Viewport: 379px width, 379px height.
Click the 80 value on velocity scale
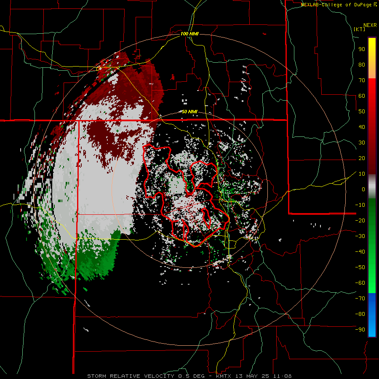click(x=362, y=64)
